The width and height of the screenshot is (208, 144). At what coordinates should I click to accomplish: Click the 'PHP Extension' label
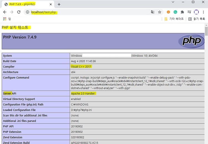click(12, 132)
